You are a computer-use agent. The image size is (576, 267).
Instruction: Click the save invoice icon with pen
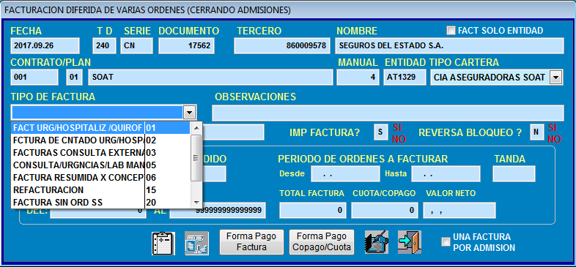[377, 242]
